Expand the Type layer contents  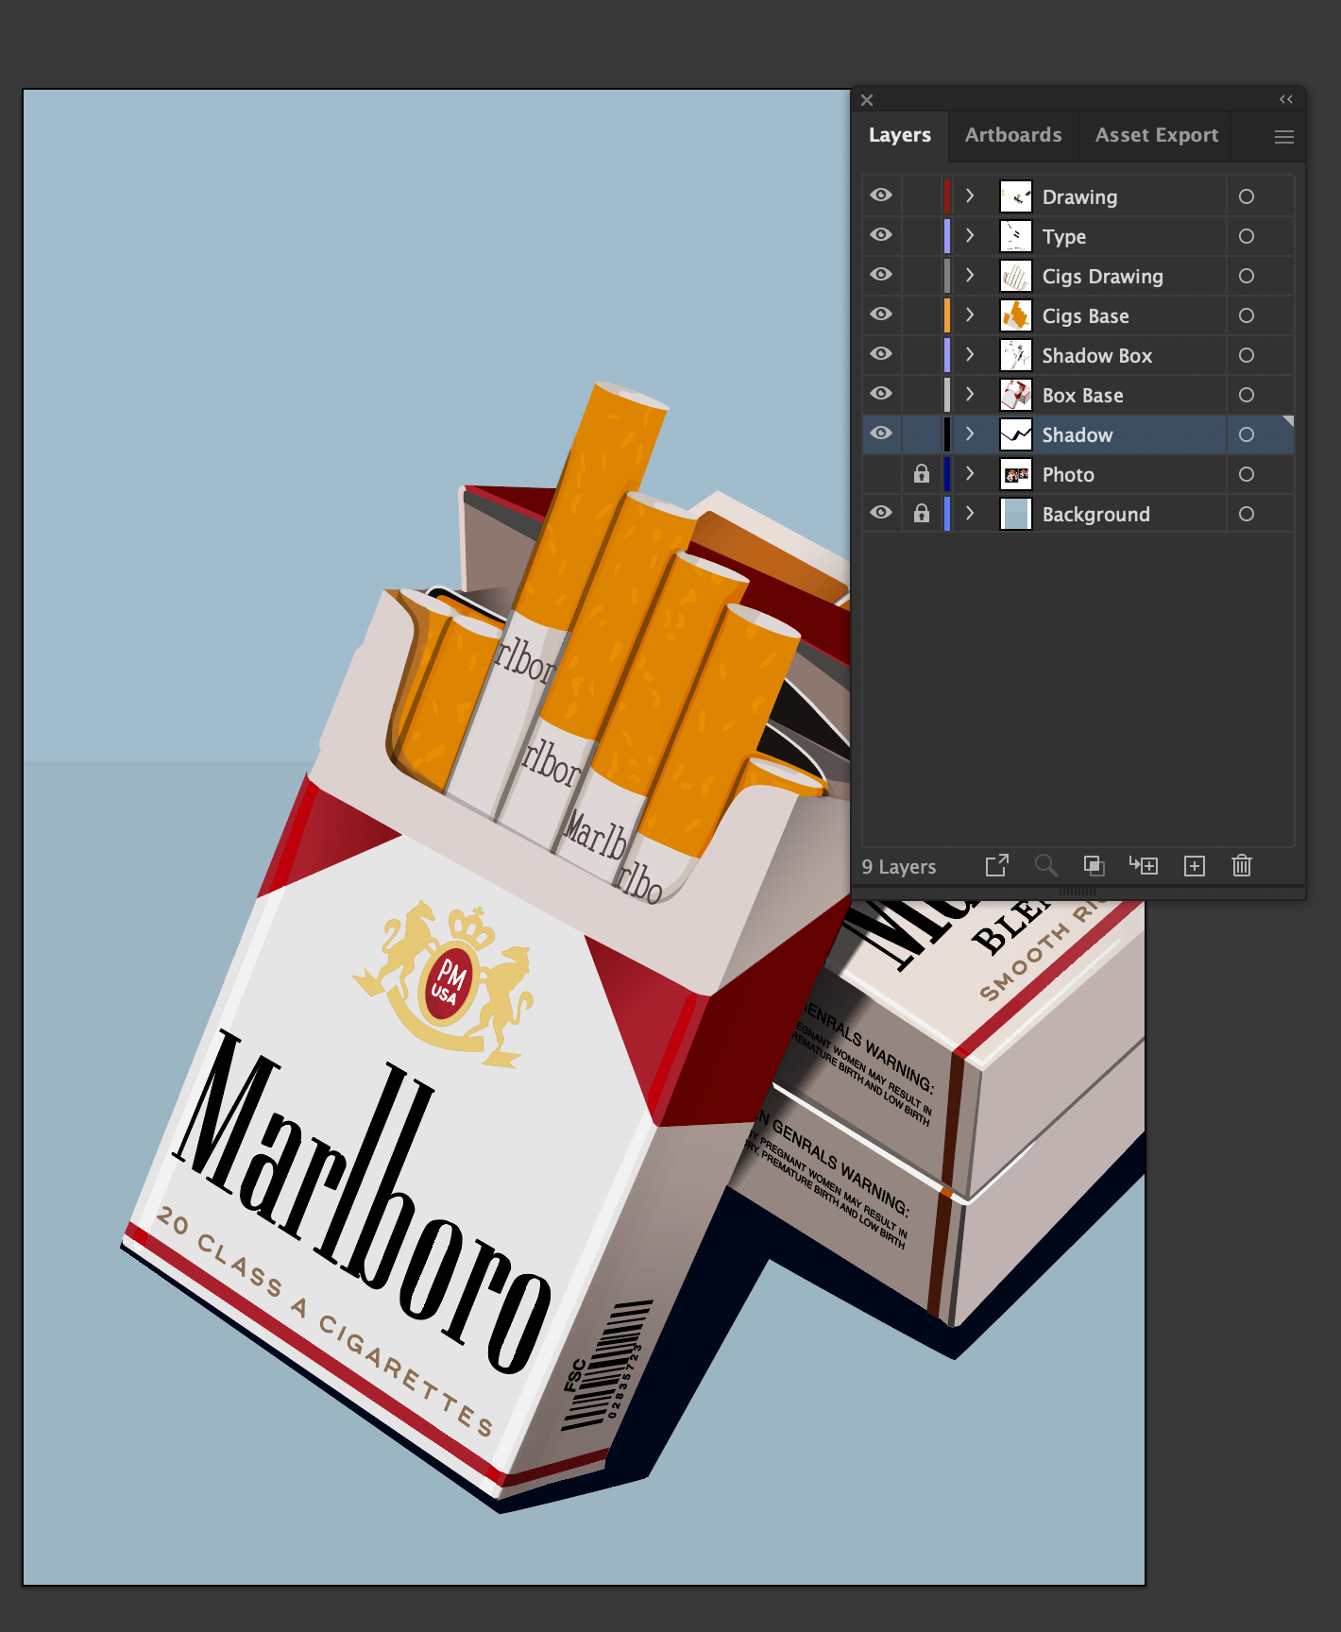pos(970,235)
